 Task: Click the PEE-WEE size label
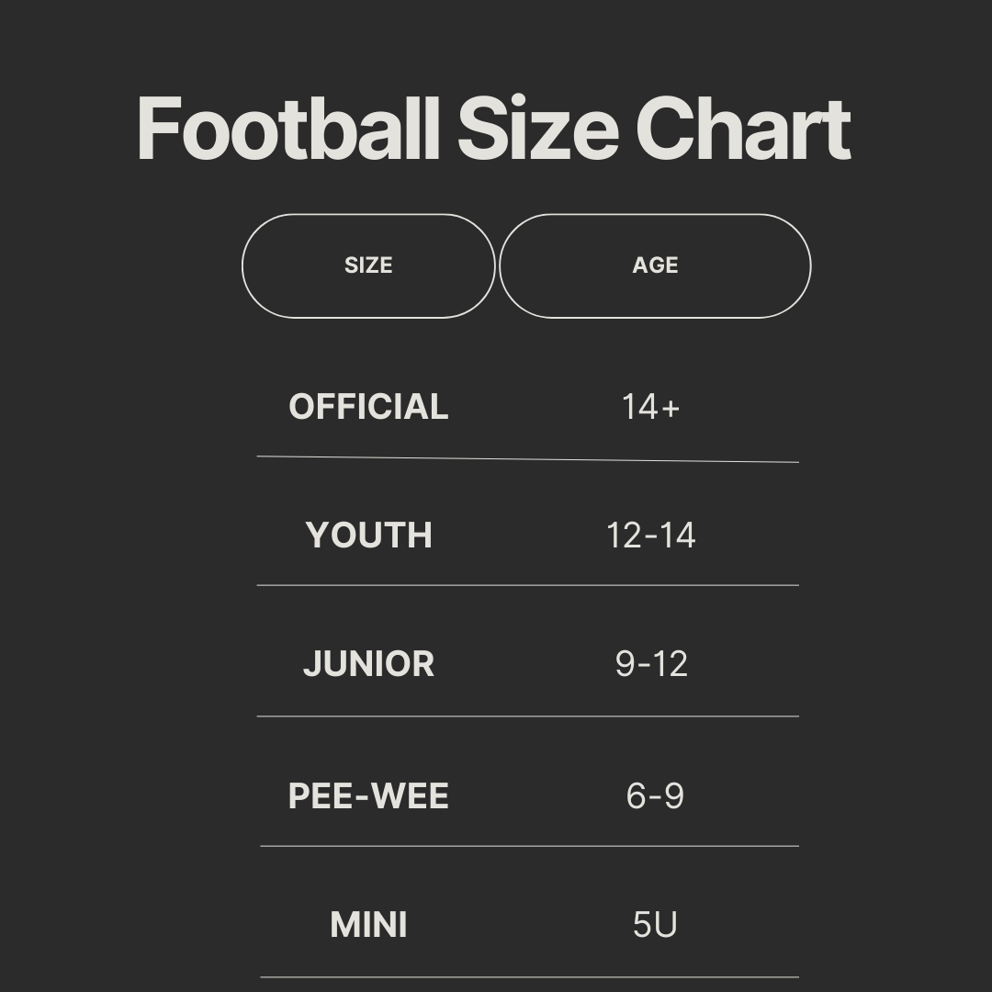368,796
